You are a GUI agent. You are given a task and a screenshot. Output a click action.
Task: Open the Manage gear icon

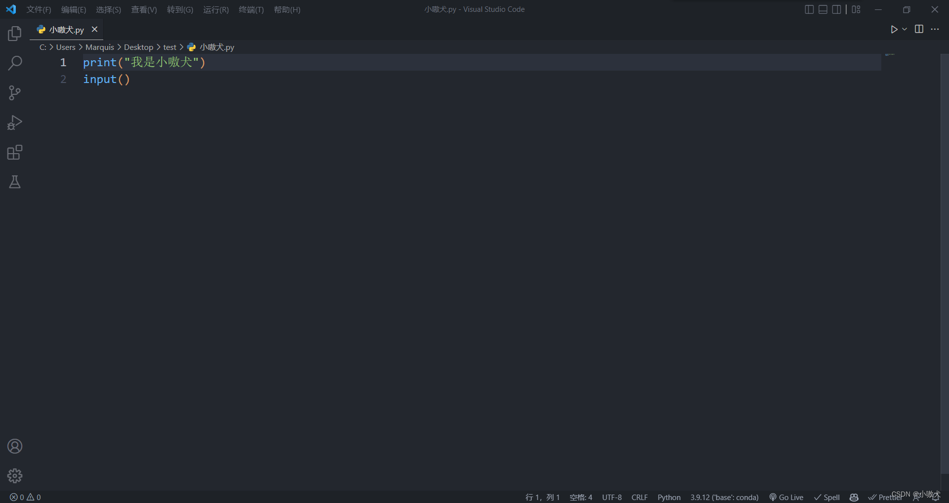15,475
